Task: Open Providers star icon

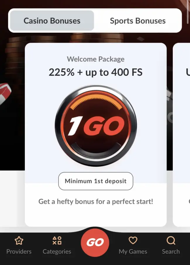Action: pyautogui.click(x=19, y=240)
